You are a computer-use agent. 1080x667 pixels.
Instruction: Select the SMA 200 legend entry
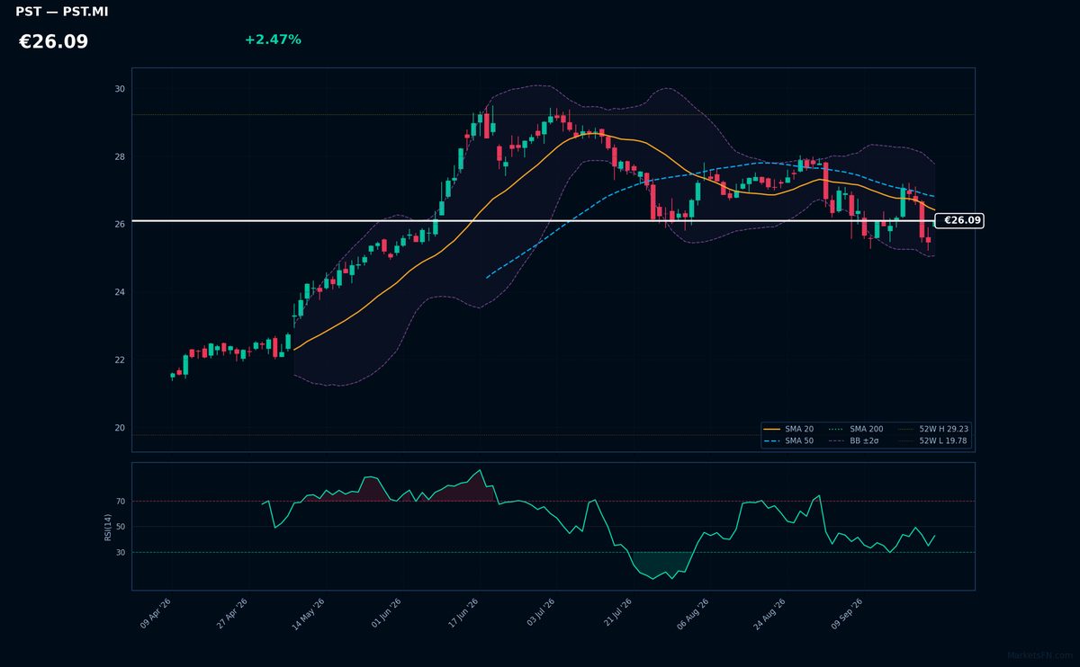[855, 430]
